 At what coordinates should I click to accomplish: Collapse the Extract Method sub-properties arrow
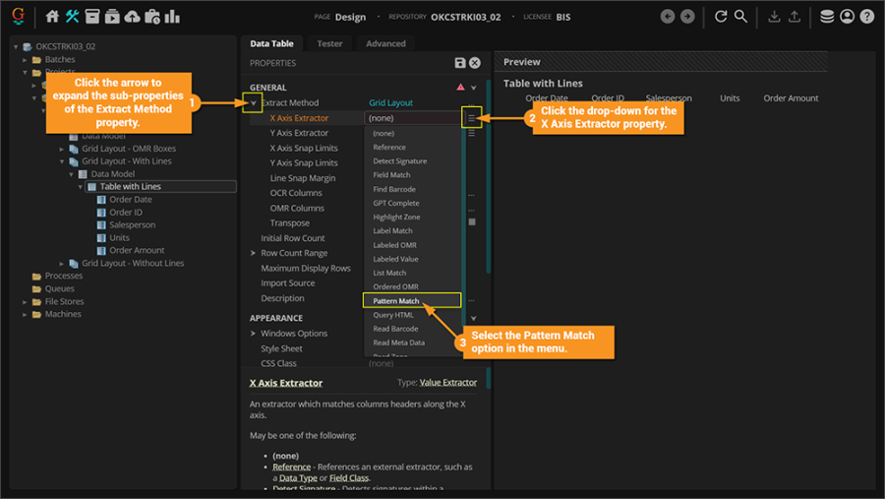click(x=253, y=102)
